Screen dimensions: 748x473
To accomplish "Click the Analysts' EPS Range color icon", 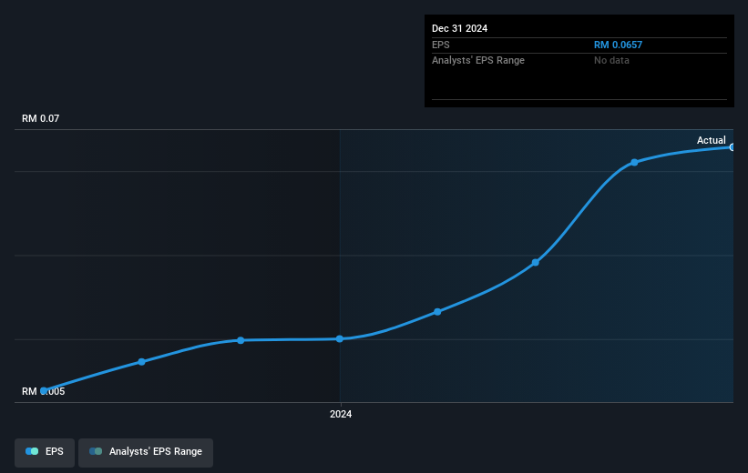I will click(96, 451).
